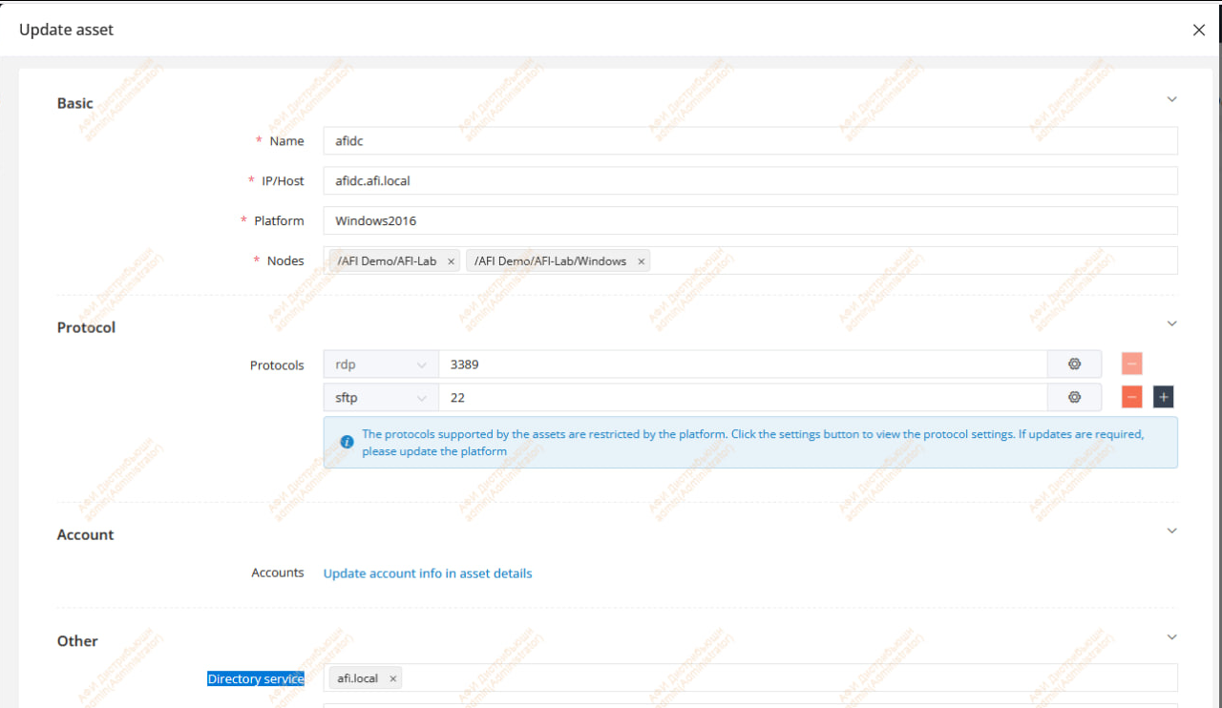Viewport: 1222px width, 708px height.
Task: Remove the /AFI Demo/AFI-Lab node tag
Action: [451, 261]
